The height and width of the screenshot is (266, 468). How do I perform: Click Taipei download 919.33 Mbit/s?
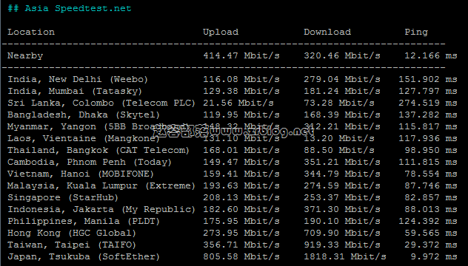[x=342, y=245]
